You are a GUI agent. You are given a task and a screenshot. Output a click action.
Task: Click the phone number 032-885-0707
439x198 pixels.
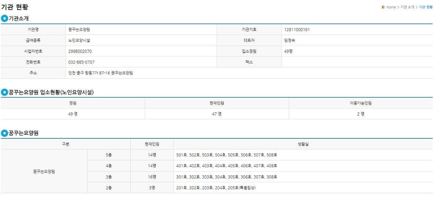pos(82,62)
